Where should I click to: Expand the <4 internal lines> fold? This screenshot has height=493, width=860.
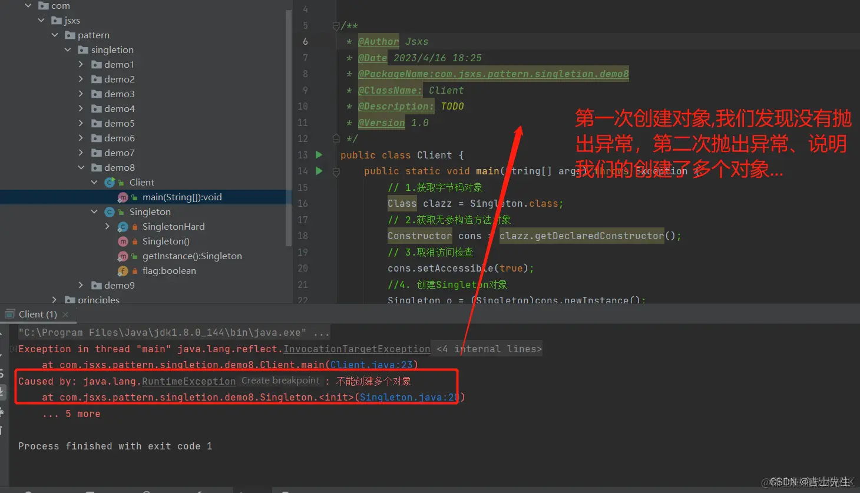488,349
